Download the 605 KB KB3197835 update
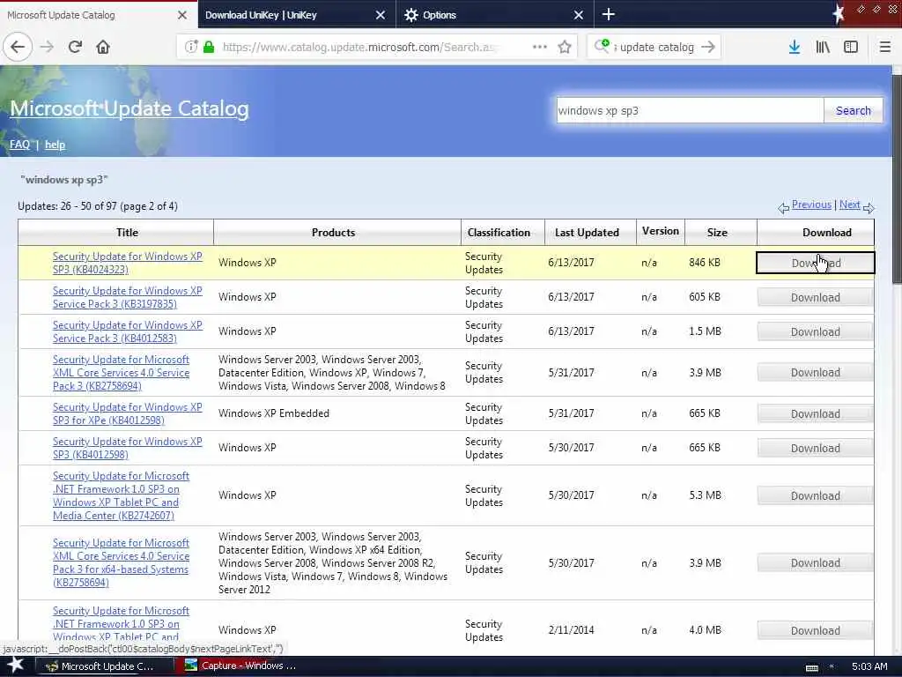Image resolution: width=902 pixels, height=677 pixels. (x=815, y=298)
